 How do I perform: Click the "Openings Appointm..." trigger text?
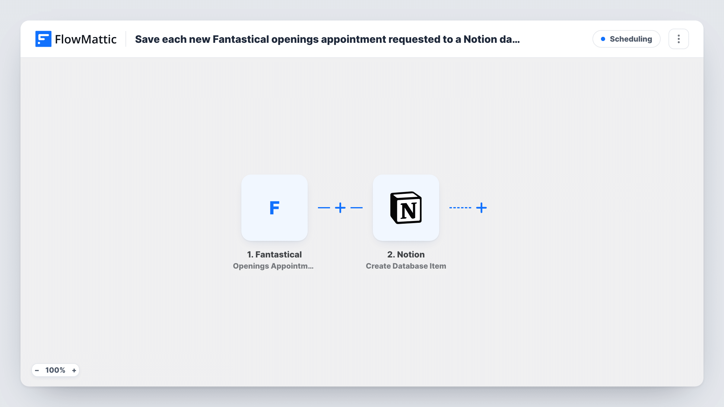pyautogui.click(x=273, y=266)
